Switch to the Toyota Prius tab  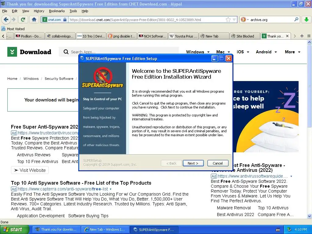click(x=183, y=36)
